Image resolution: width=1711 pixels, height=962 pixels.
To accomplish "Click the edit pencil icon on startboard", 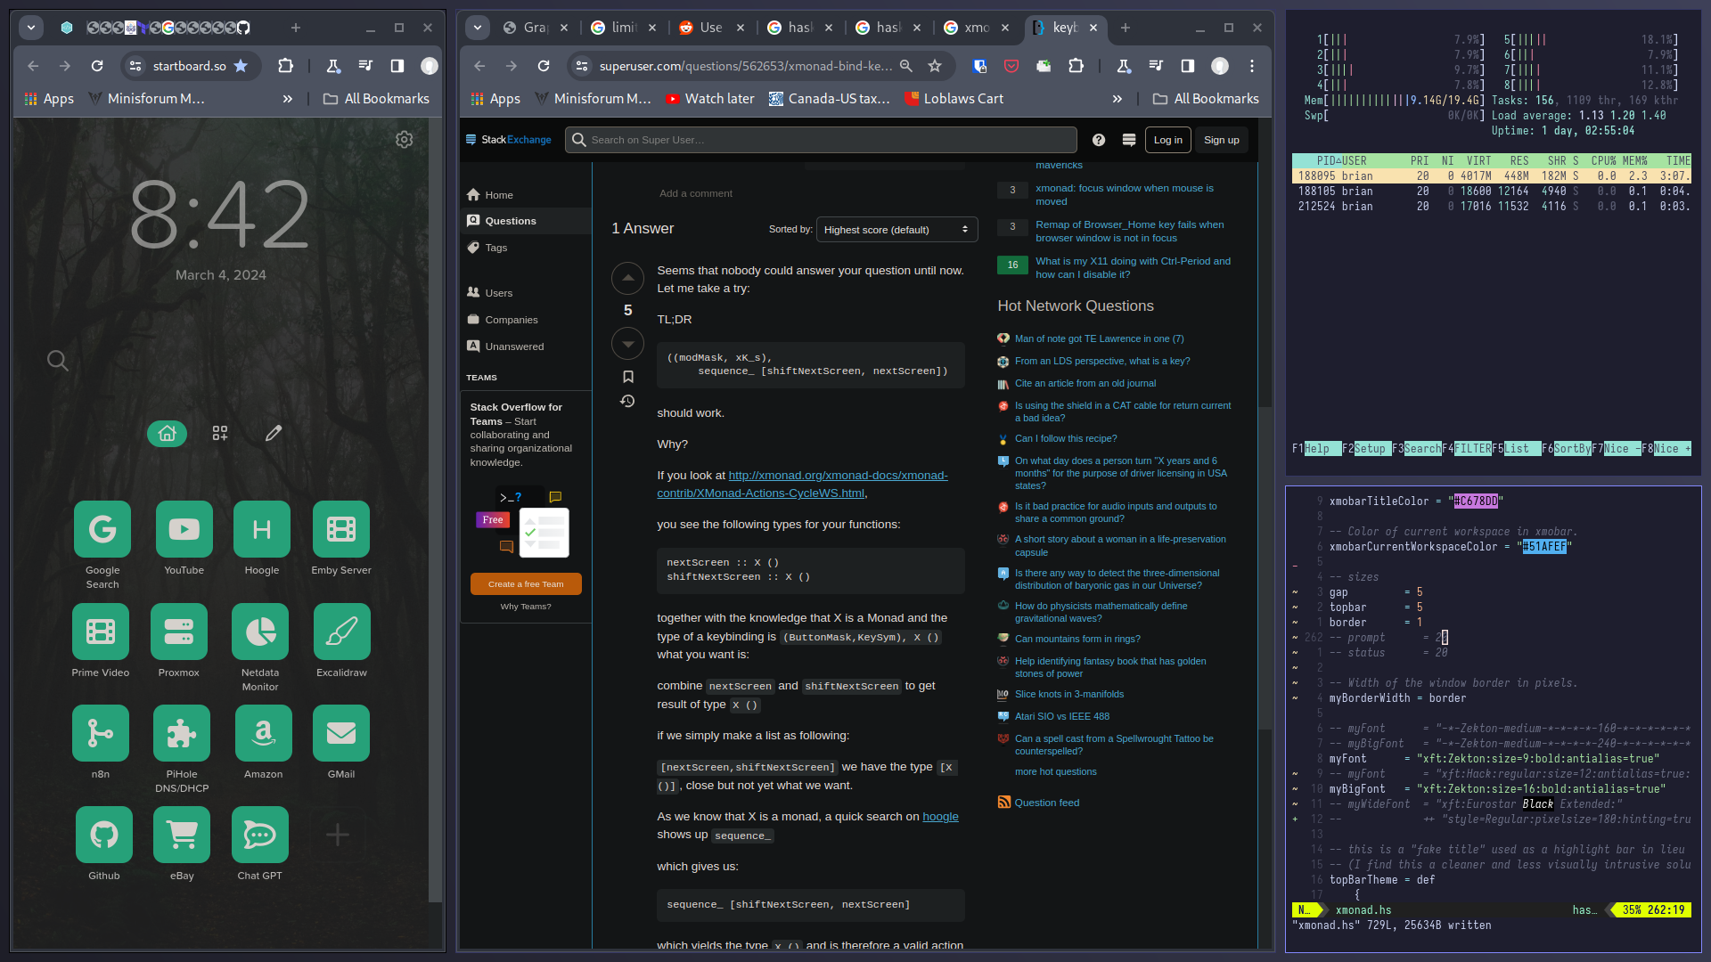I will (x=274, y=433).
